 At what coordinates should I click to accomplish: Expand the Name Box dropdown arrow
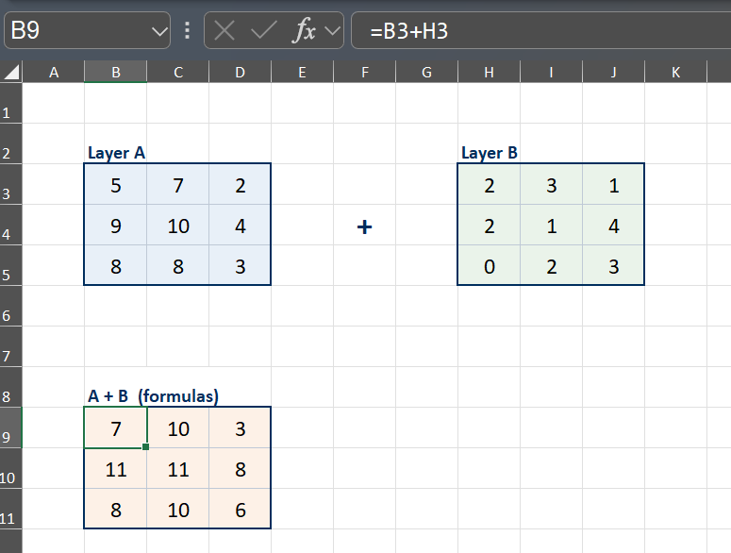tap(159, 31)
